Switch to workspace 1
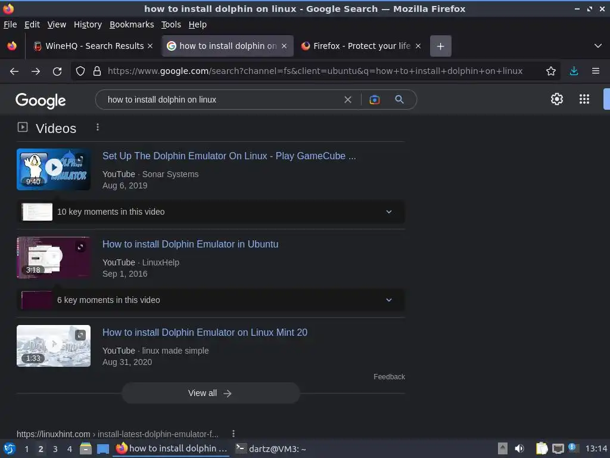Screen dimensions: 610x458 point(26,449)
